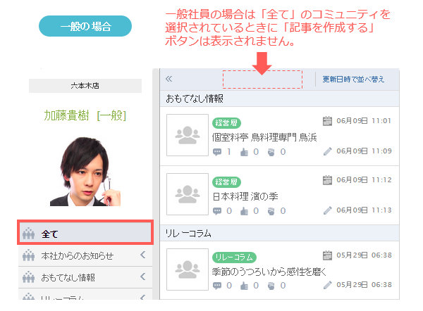The height and width of the screenshot is (311, 423).
Task: Open thumbnail of 日本料理 濱の季
Action: tap(188, 194)
